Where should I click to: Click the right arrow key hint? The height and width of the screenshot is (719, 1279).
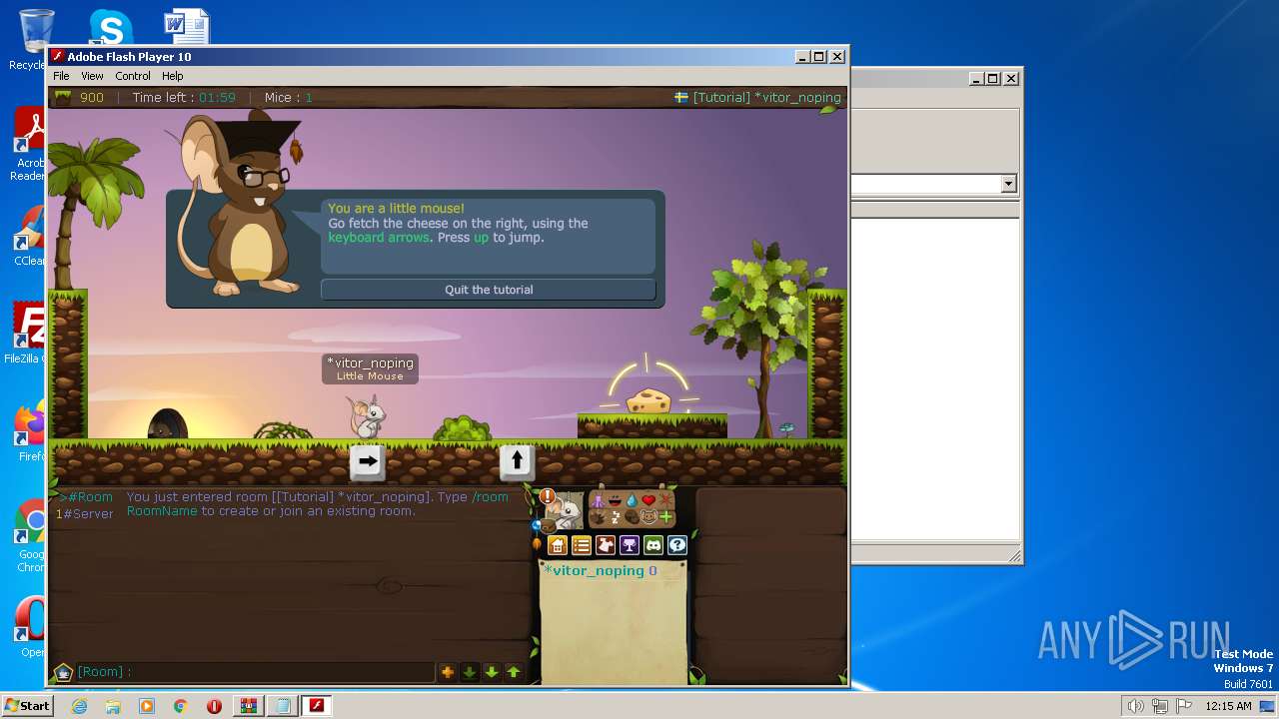coord(368,461)
